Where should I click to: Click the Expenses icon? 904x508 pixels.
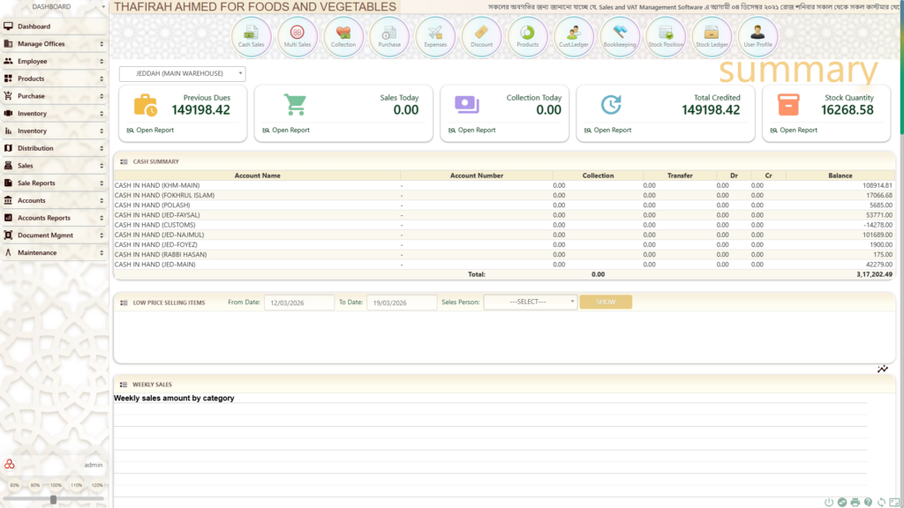[x=435, y=36]
